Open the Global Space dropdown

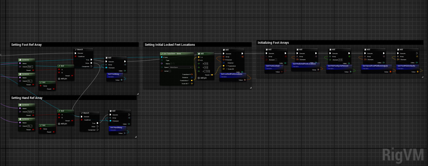tap(181, 67)
